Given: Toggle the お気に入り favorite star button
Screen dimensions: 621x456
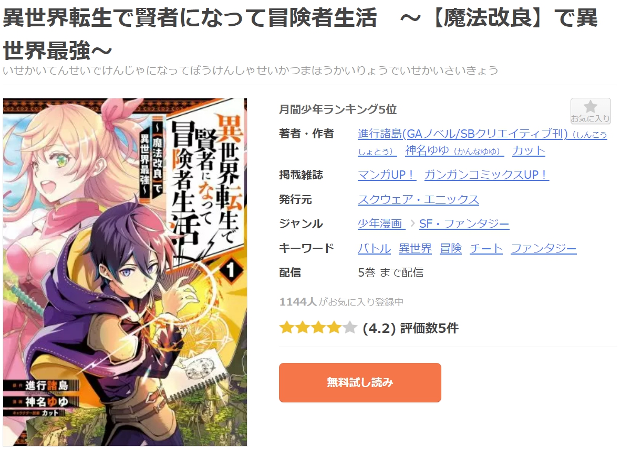Looking at the screenshot, I should click(590, 111).
